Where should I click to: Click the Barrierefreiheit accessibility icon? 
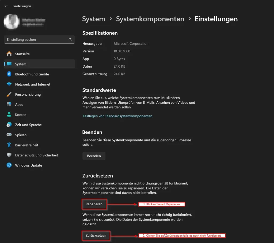[9, 145]
